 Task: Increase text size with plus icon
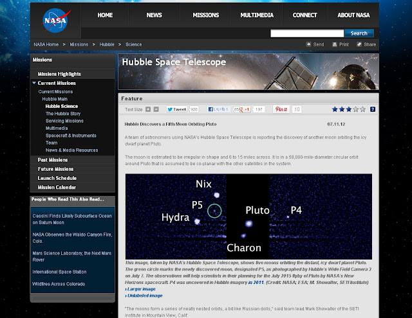click(x=148, y=109)
